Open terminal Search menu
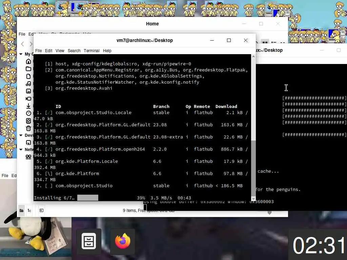 74,51
